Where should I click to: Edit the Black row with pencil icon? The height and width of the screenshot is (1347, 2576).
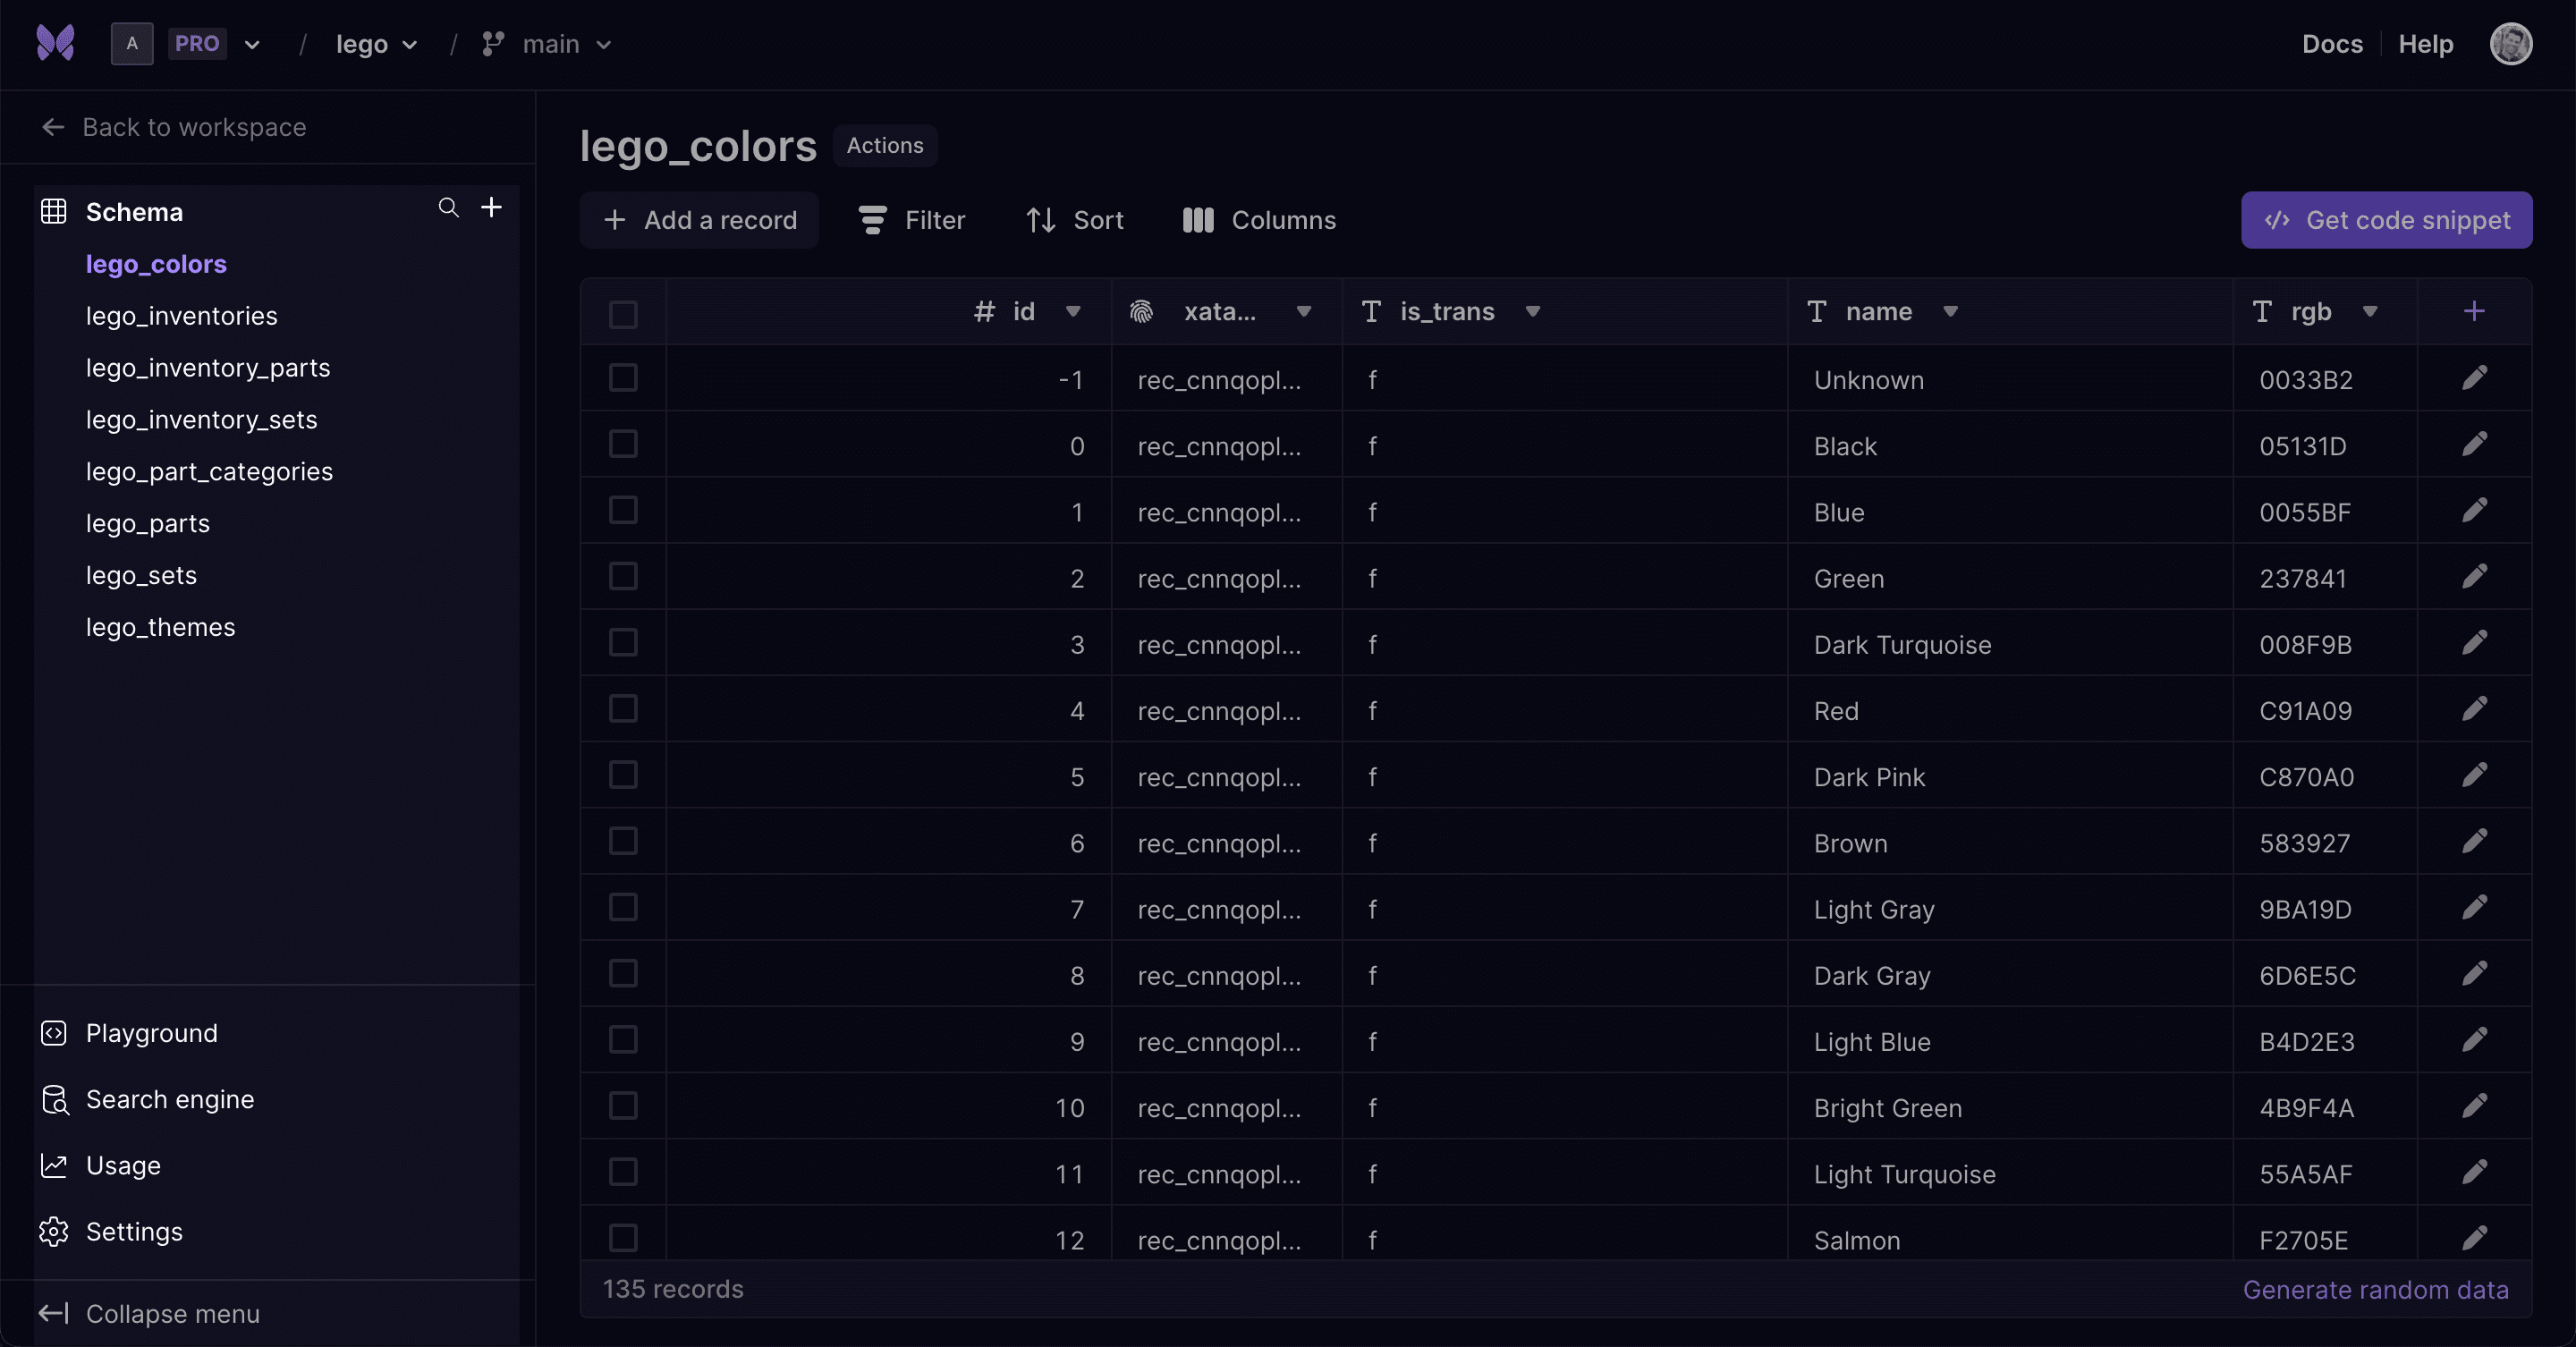click(x=2474, y=444)
